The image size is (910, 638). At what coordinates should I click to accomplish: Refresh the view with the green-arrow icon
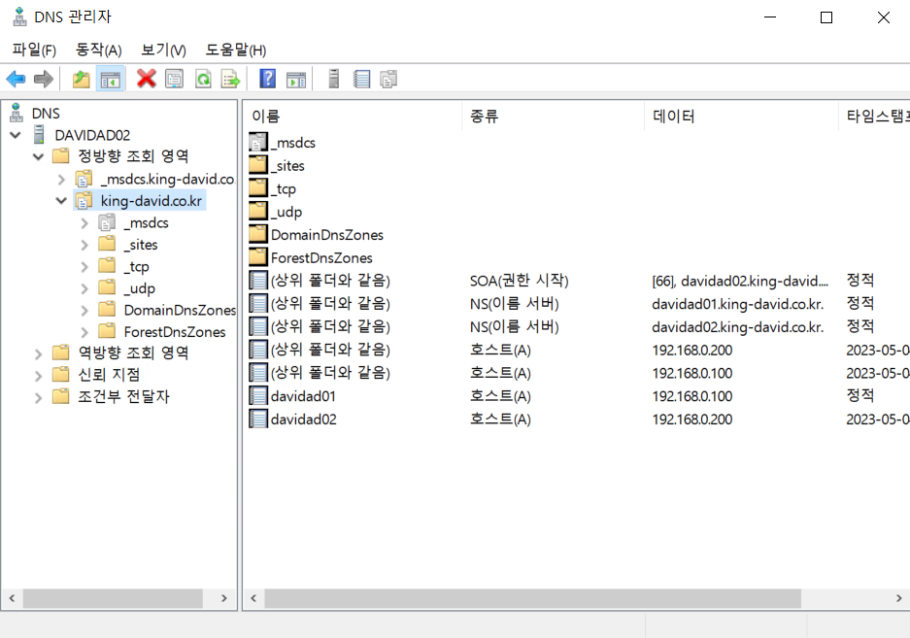[x=203, y=79]
